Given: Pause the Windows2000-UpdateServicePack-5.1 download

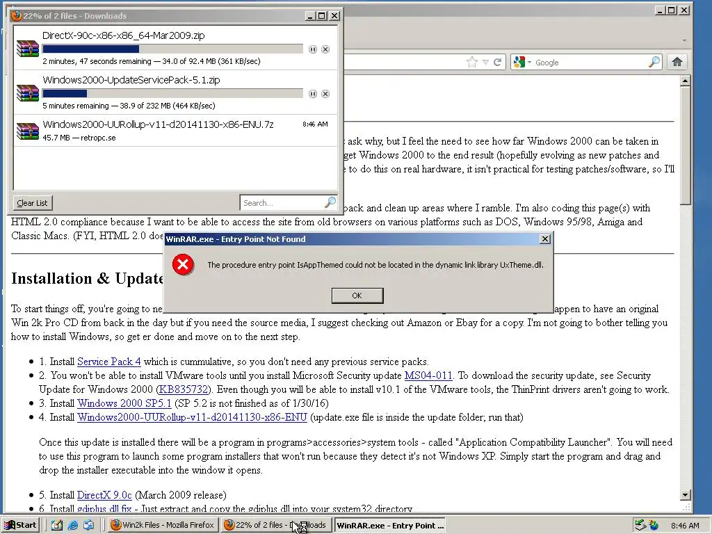Looking at the screenshot, I should (312, 94).
